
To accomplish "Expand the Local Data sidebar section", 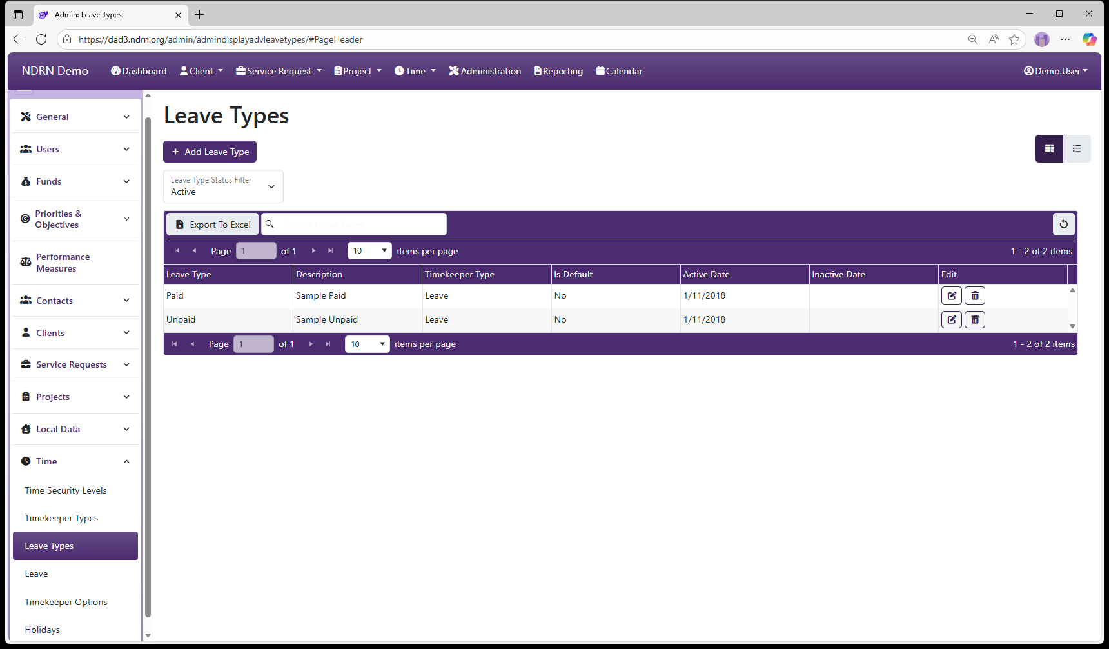I will tap(75, 429).
